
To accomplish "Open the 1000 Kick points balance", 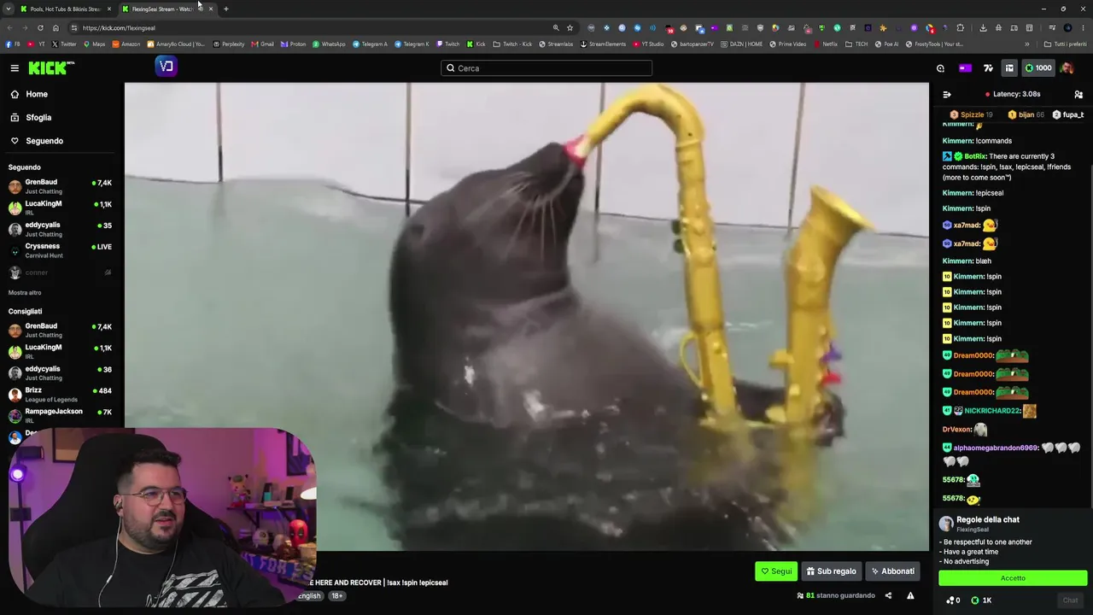I will pyautogui.click(x=1038, y=68).
